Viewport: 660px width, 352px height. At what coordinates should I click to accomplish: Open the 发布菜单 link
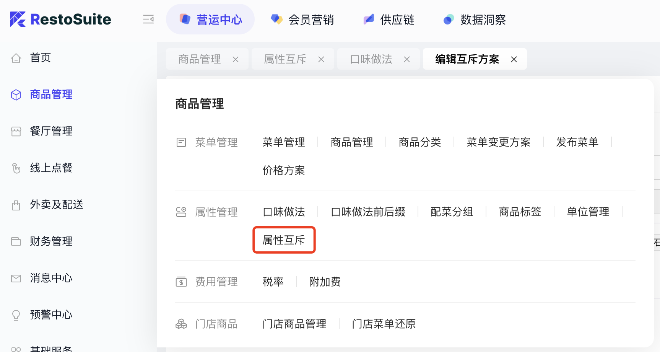(577, 142)
